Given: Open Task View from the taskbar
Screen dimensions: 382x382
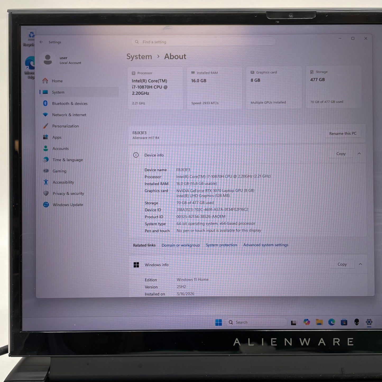Looking at the screenshot, I should click(x=293, y=323).
